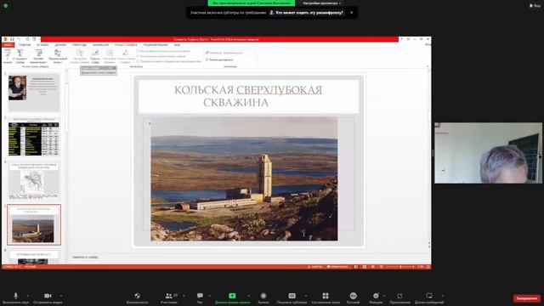Click the Record icon in Zoom
544x306 pixels.
[263, 296]
